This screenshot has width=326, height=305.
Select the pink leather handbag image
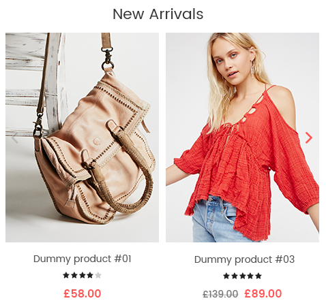pyautogui.click(x=82, y=138)
